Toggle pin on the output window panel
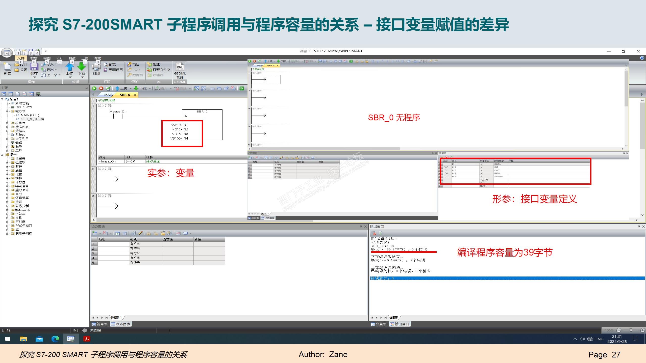This screenshot has width=646, height=363. pyautogui.click(x=639, y=227)
